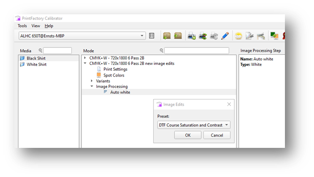Image resolution: width=314 pixels, height=177 pixels.
Task: Click the greyed-out printer copy icon
Action: (x=214, y=36)
